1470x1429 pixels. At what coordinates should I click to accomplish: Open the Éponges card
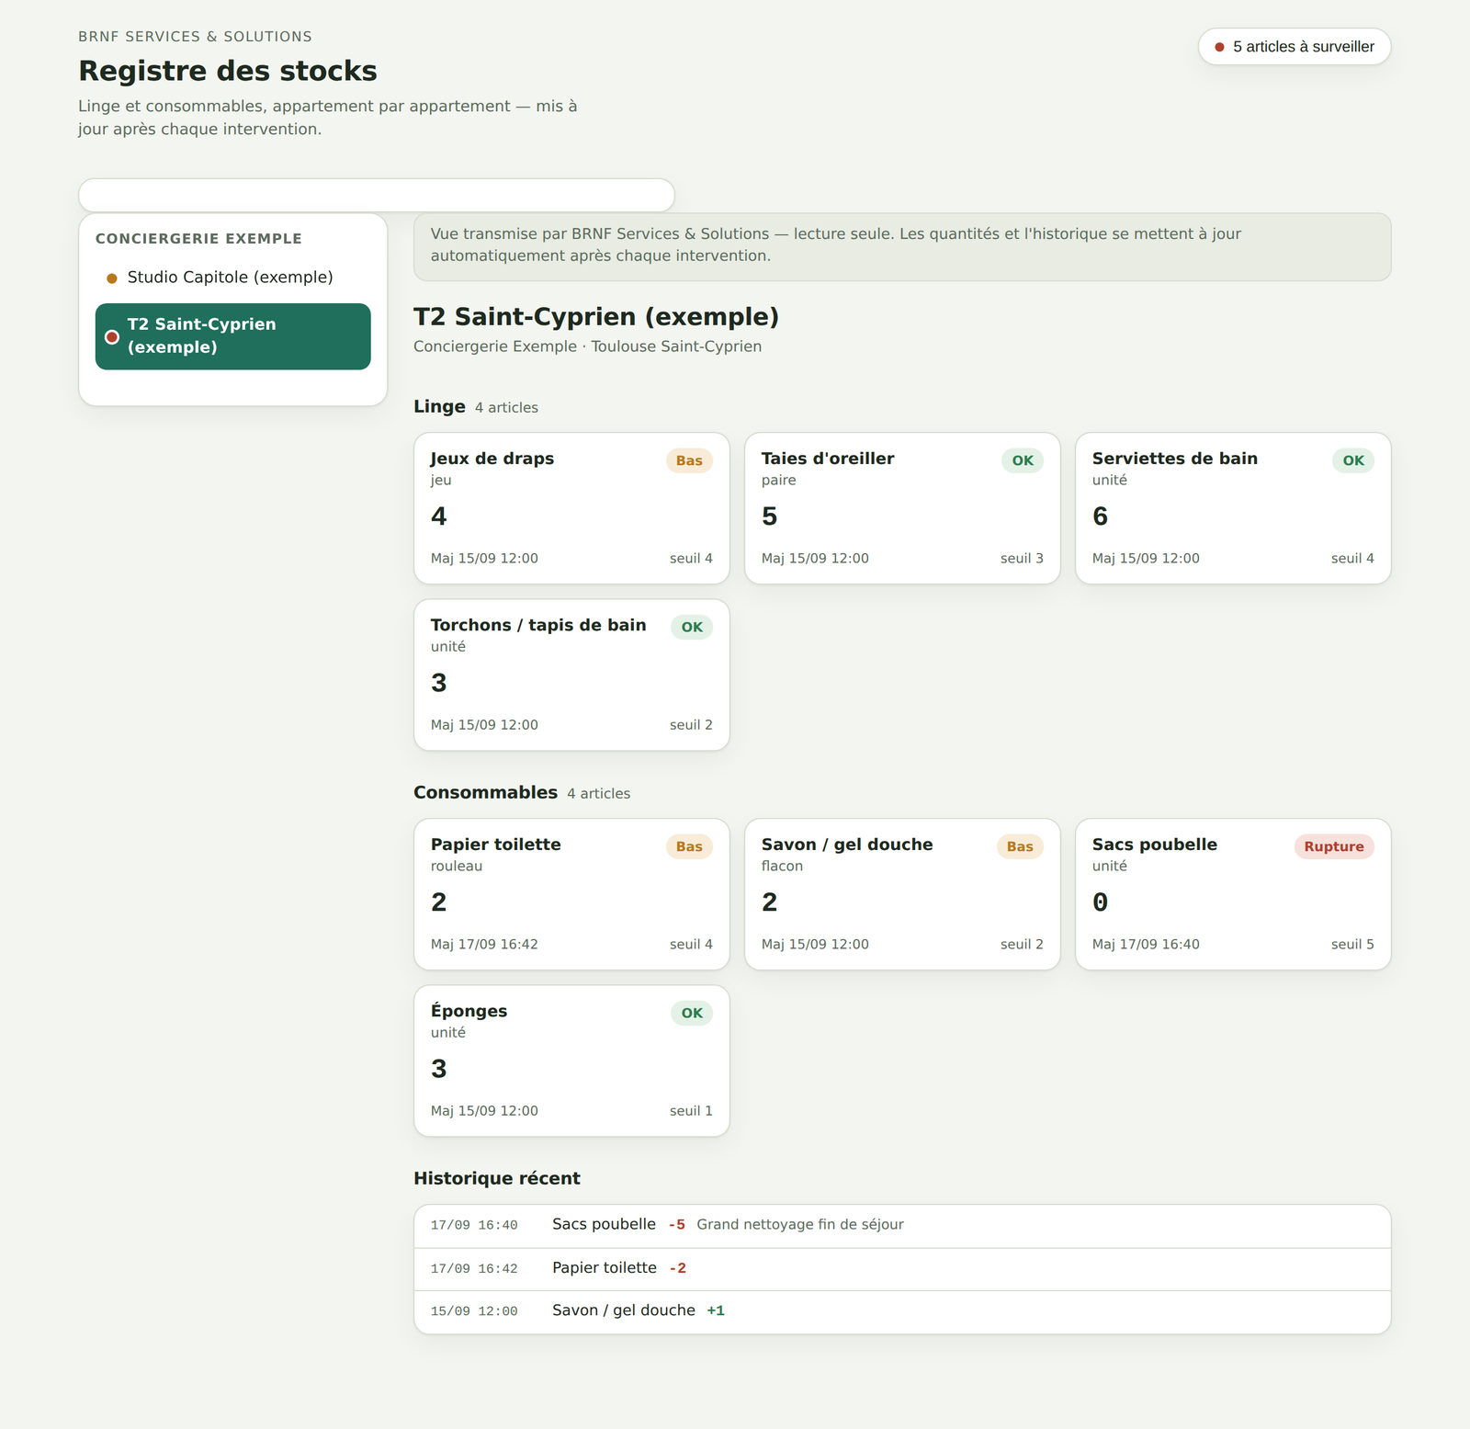[x=571, y=1060]
